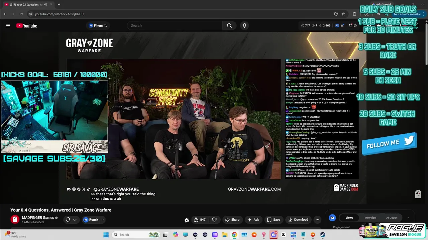Image resolution: width=428 pixels, height=240 pixels.
Task: Click the MADFINGER Games channel avatar
Action: point(15,219)
